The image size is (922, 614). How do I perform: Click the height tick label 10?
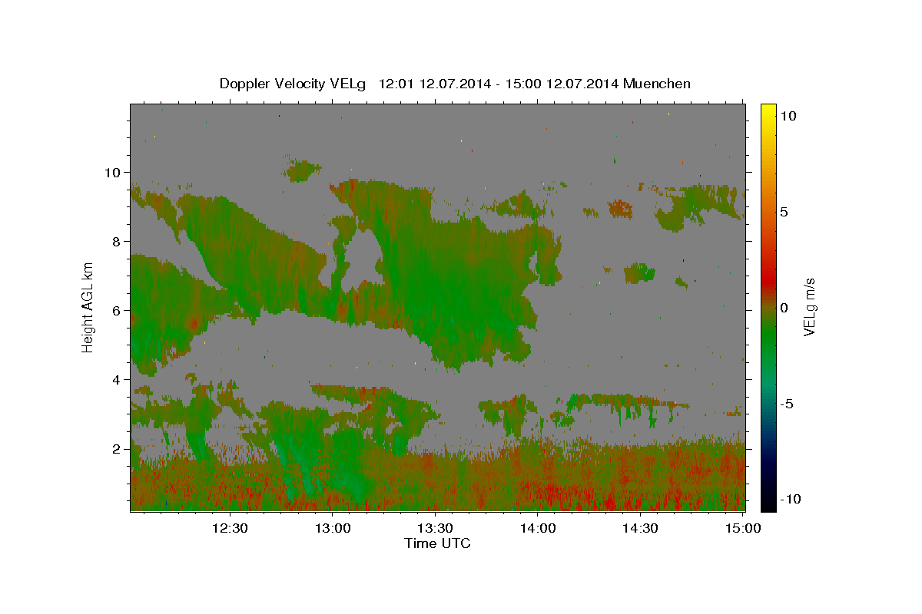coord(114,173)
